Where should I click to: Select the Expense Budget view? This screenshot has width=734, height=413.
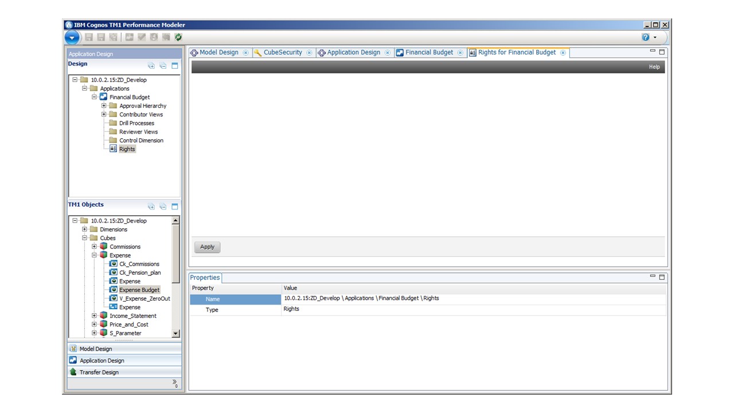pyautogui.click(x=139, y=290)
